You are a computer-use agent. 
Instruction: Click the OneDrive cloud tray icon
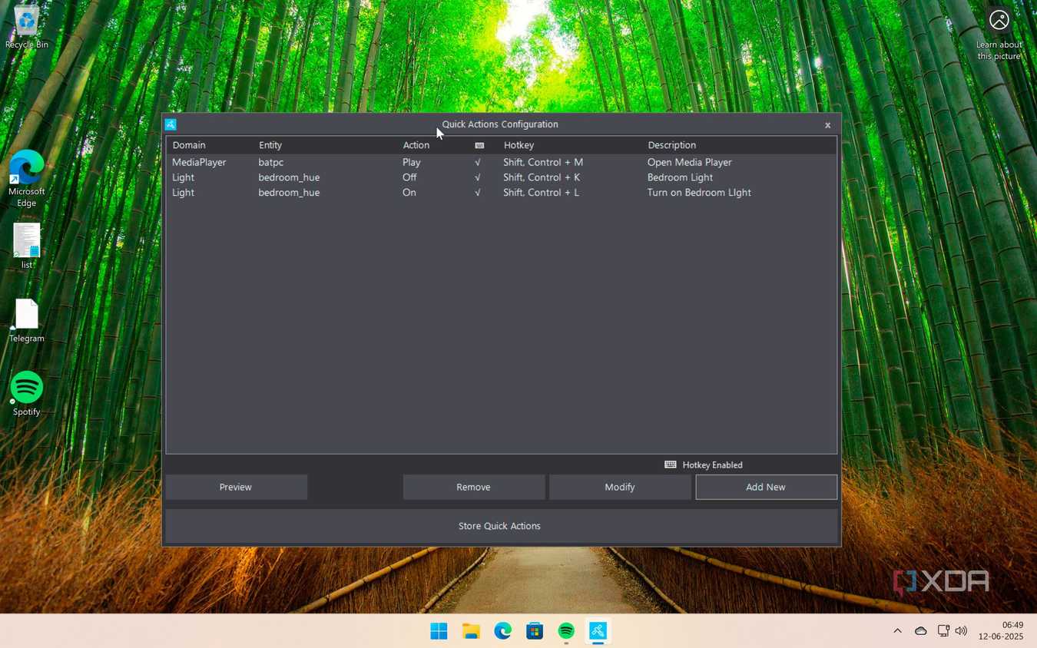pyautogui.click(x=920, y=631)
